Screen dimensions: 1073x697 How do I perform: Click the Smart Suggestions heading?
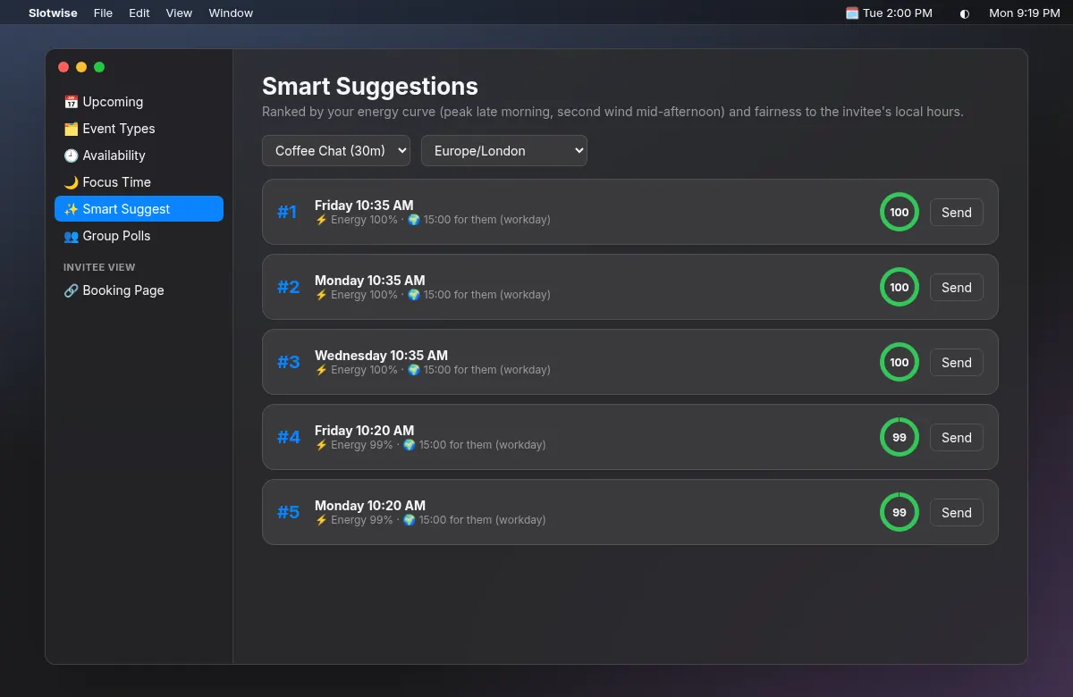[x=370, y=87]
